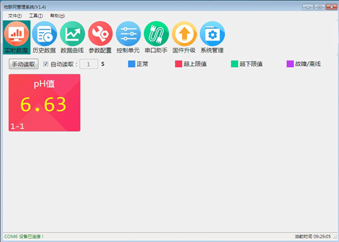
Task: Click the green 超下限值 legend swatch
Action: coord(234,64)
